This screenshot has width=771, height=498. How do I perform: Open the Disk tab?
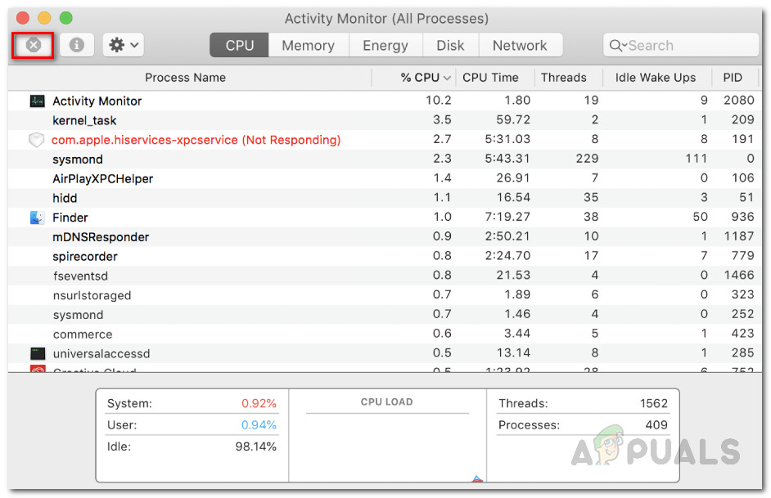(x=450, y=46)
